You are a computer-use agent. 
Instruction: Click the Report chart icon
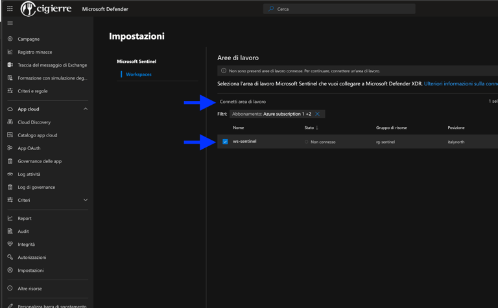coord(10,218)
